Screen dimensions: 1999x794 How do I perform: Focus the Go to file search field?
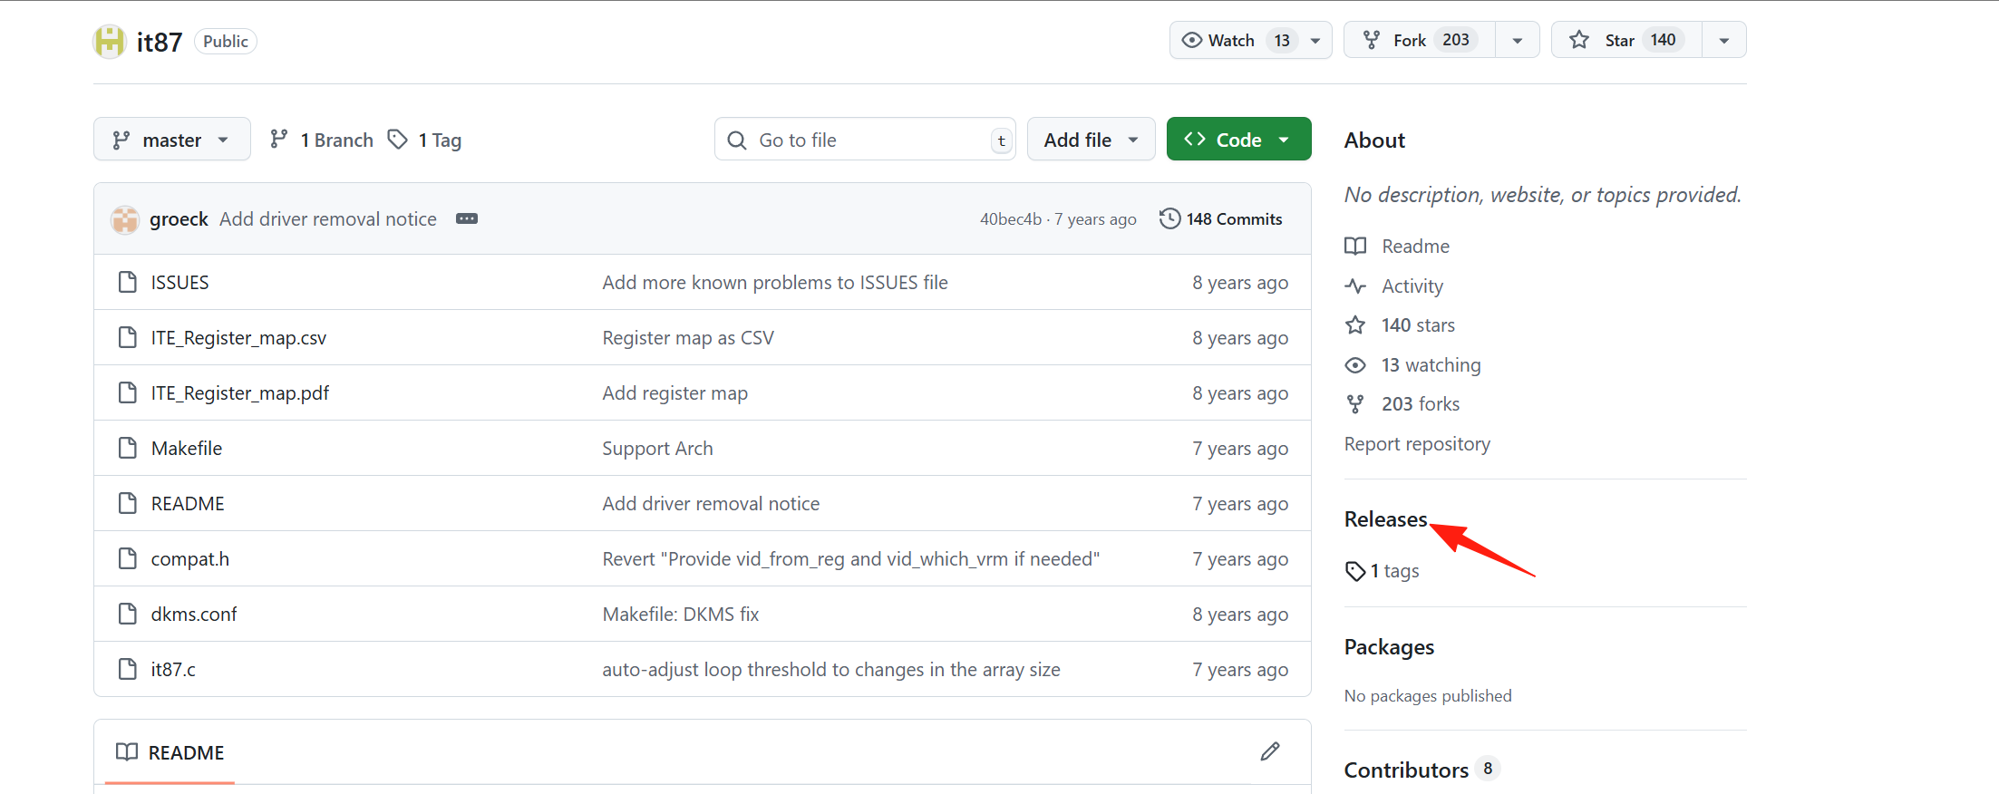865,140
